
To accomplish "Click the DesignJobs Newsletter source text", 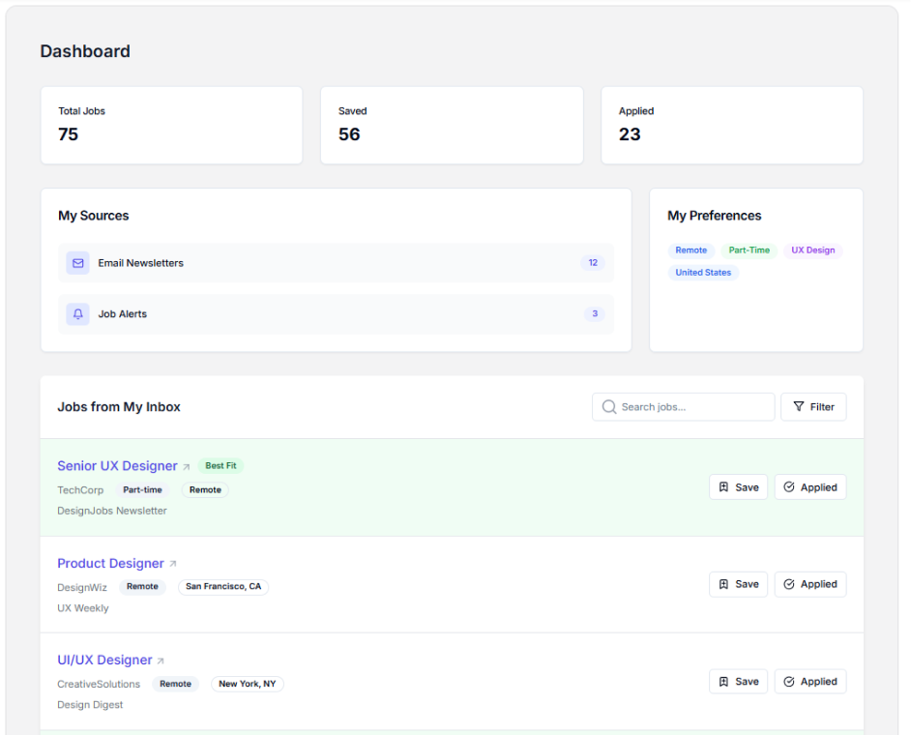I will click(112, 511).
